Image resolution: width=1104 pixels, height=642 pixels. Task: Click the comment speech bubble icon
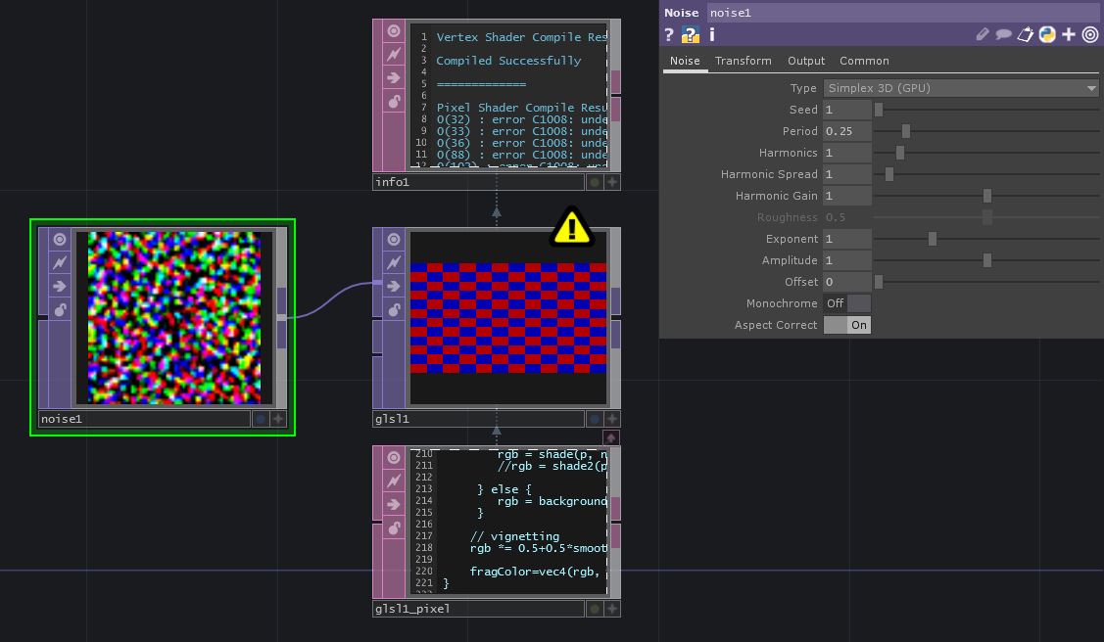1004,34
